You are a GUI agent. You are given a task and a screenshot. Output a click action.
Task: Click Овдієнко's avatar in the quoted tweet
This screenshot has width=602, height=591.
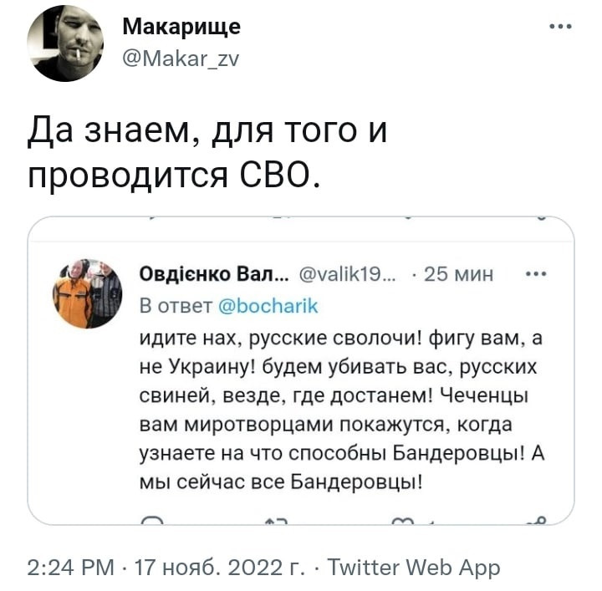pos(88,293)
